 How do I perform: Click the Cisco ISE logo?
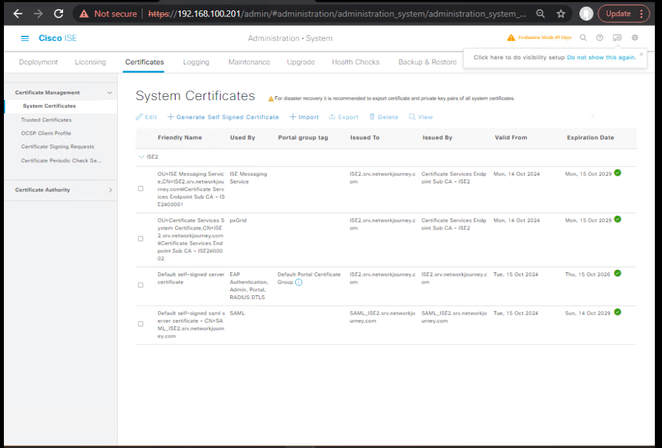[x=57, y=38]
